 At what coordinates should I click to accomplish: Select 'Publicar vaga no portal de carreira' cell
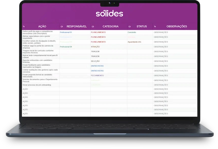pyautogui.click(x=41, y=47)
